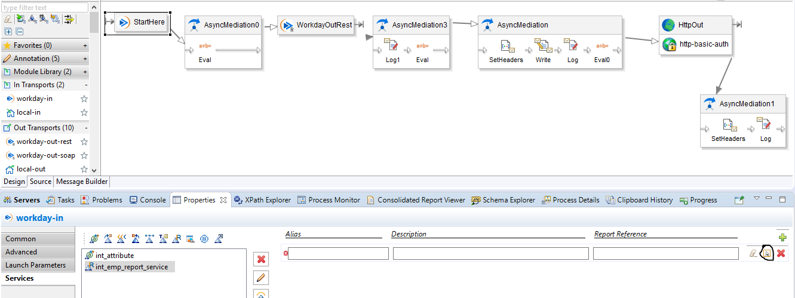Favorite workday-out-soap with its star
795x298 pixels.
(x=84, y=155)
